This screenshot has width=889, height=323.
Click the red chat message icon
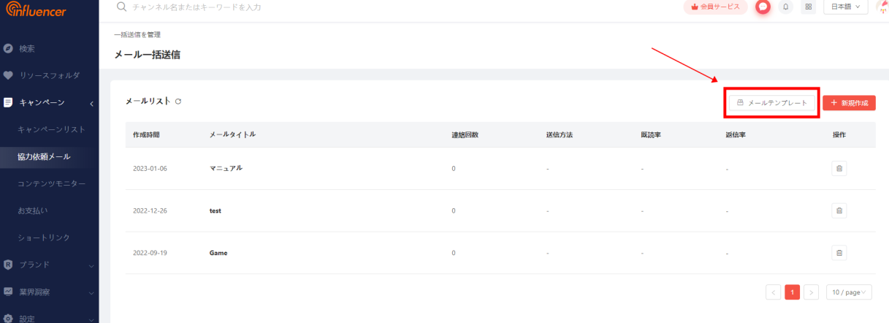(x=763, y=7)
